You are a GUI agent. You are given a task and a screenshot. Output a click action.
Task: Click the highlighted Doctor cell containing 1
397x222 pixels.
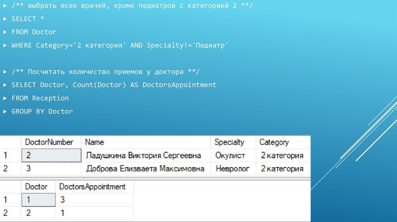point(38,200)
